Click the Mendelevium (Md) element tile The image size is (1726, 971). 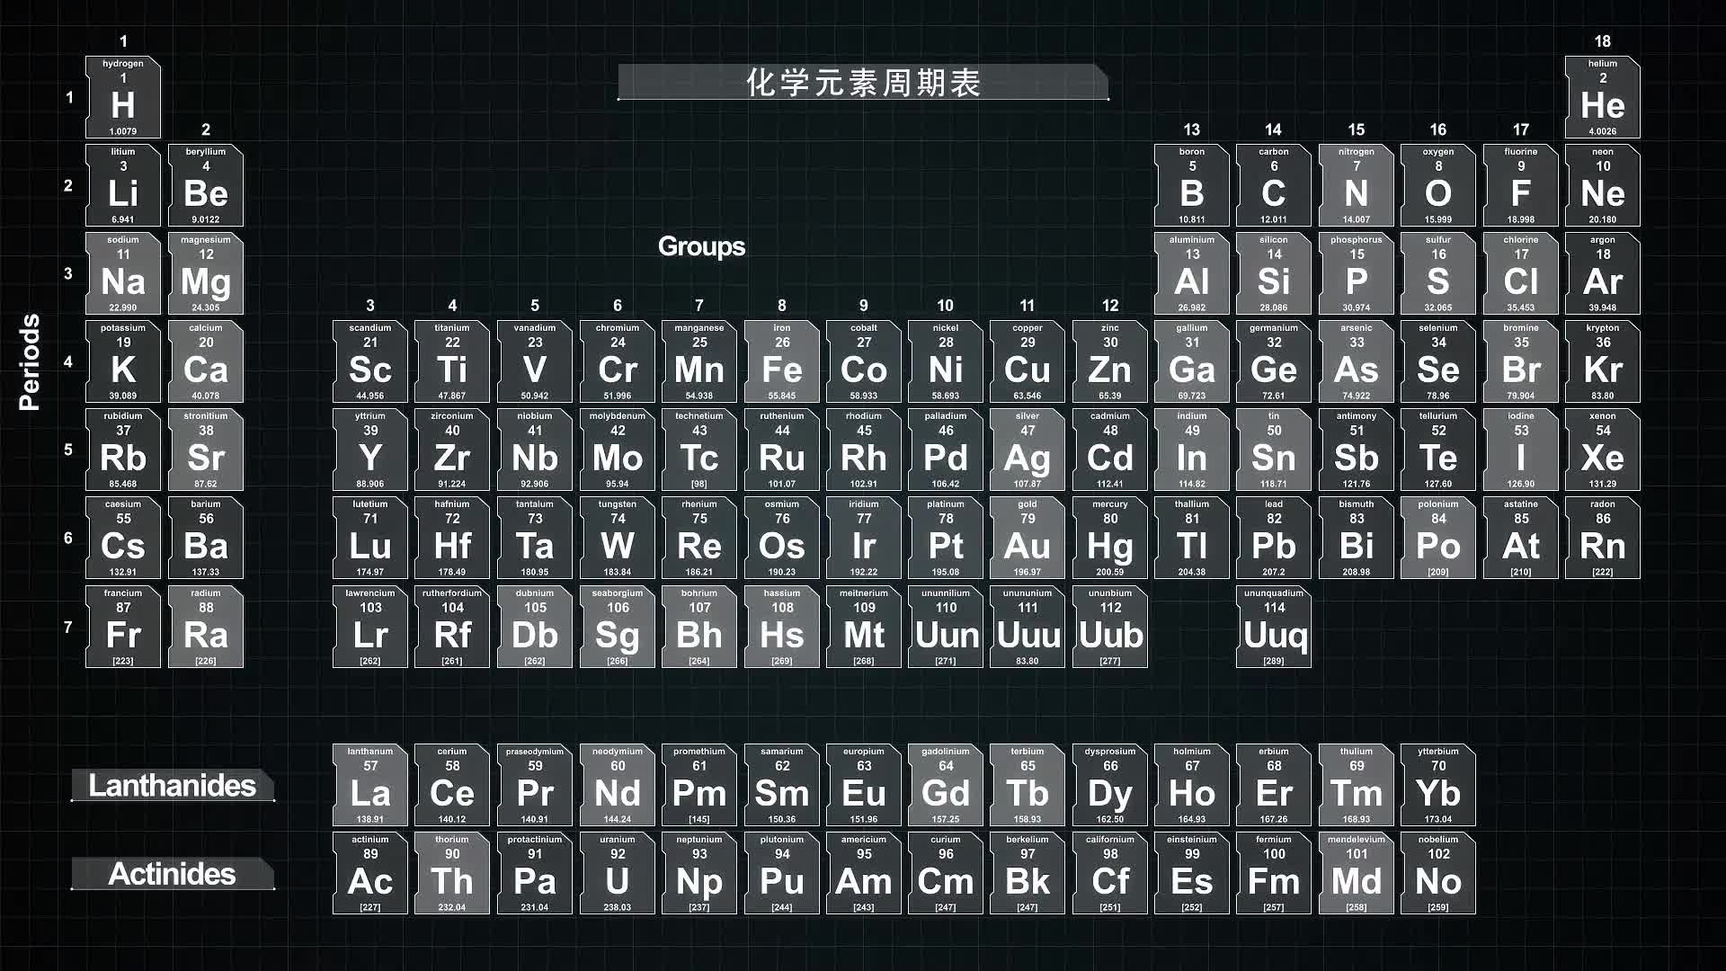pyautogui.click(x=1356, y=873)
